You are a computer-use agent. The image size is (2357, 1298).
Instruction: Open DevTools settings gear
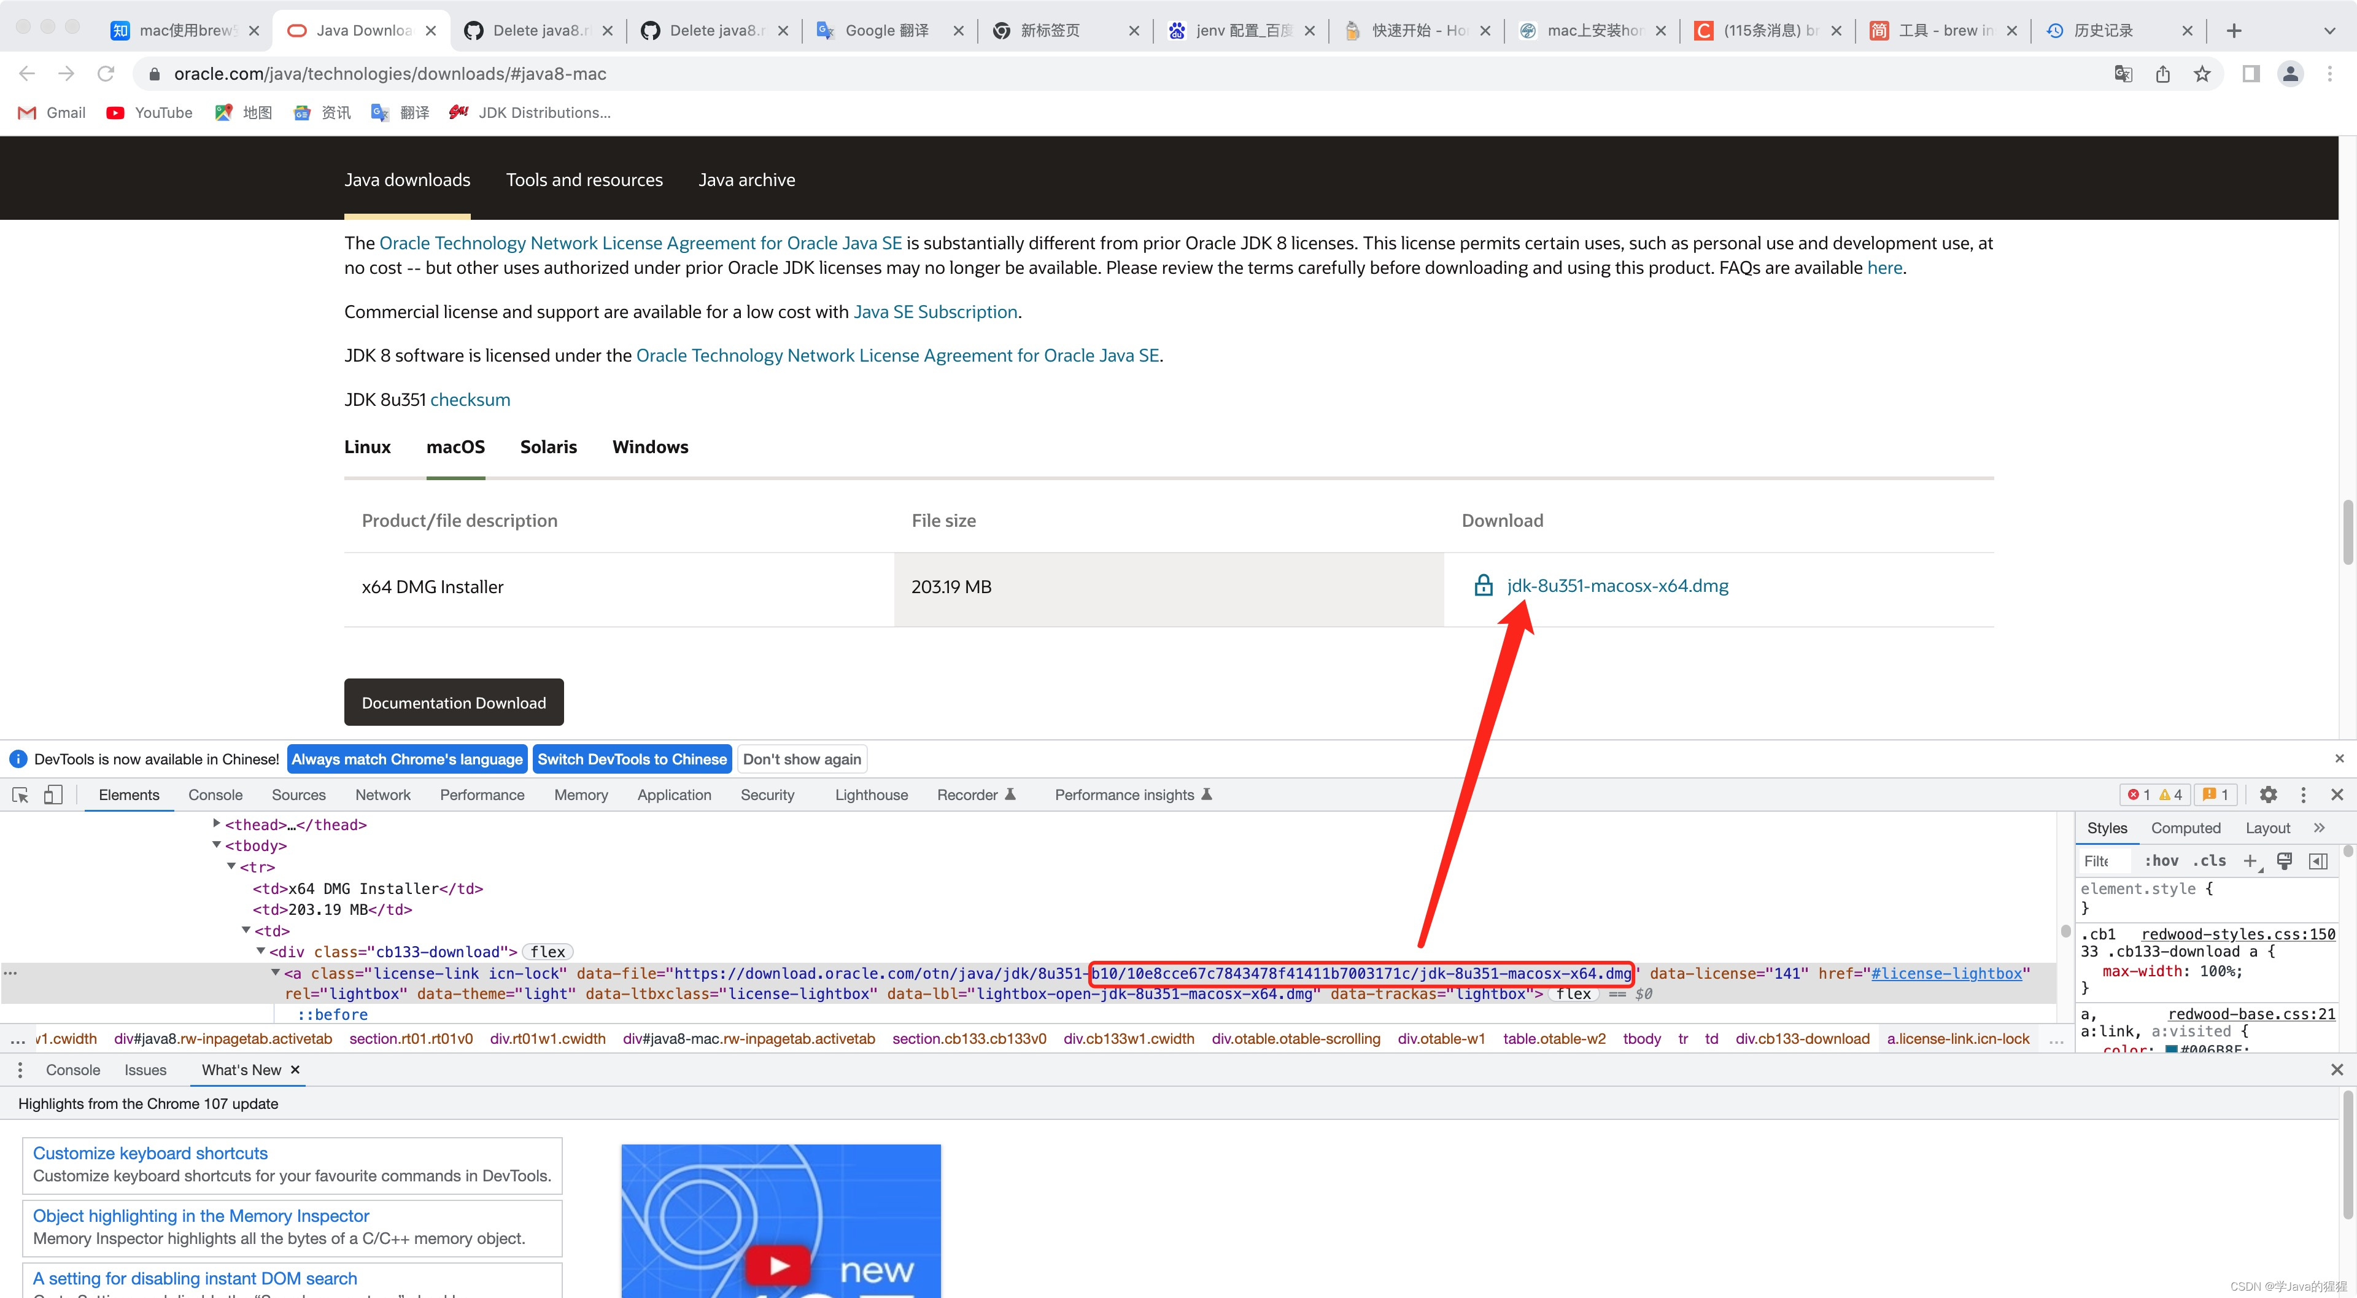(2268, 795)
